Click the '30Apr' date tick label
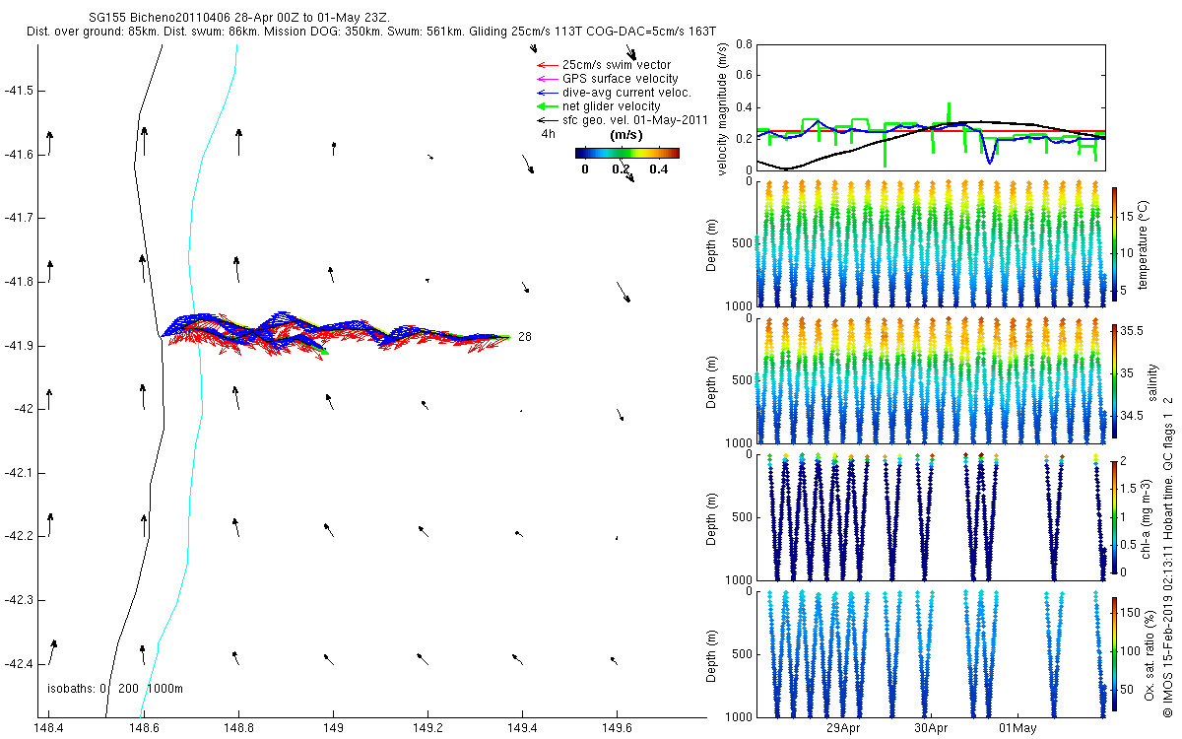 [930, 728]
